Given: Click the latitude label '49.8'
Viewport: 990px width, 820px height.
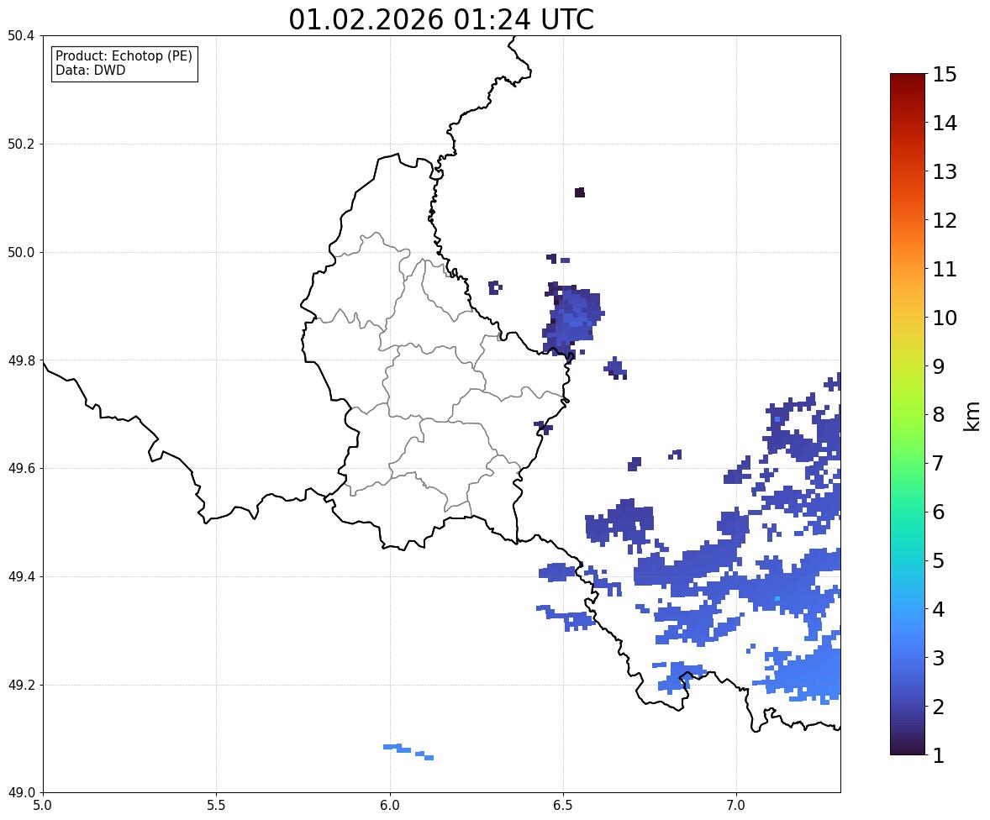Looking at the screenshot, I should [21, 360].
